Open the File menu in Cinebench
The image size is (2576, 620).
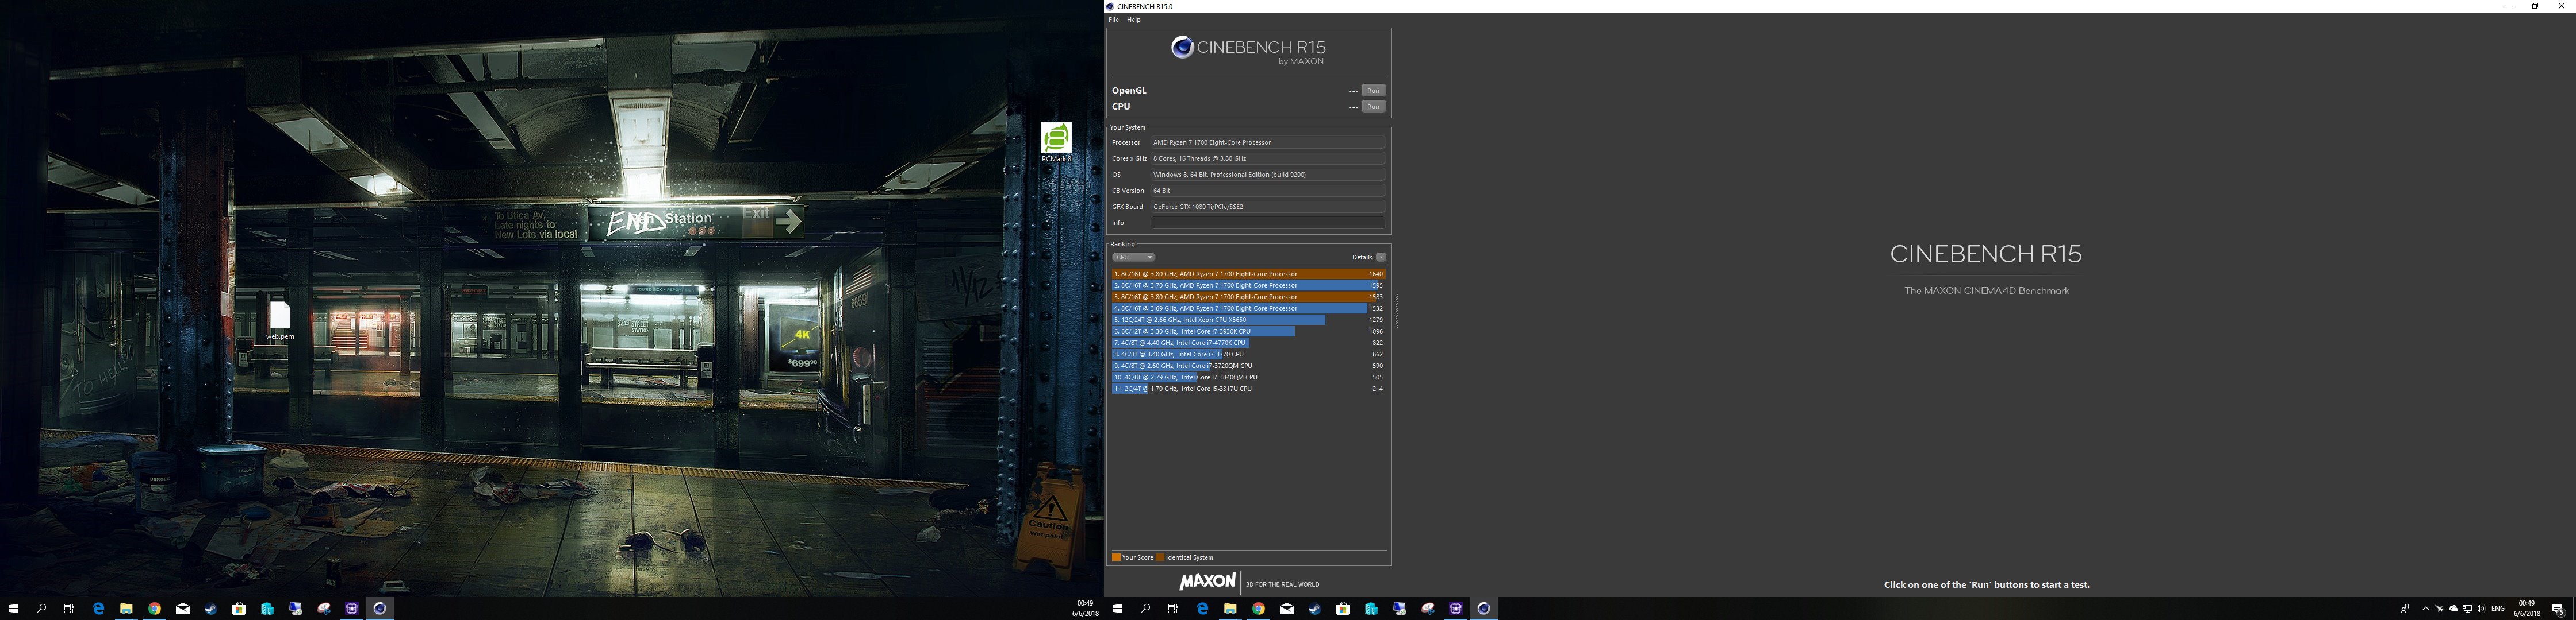(1114, 20)
